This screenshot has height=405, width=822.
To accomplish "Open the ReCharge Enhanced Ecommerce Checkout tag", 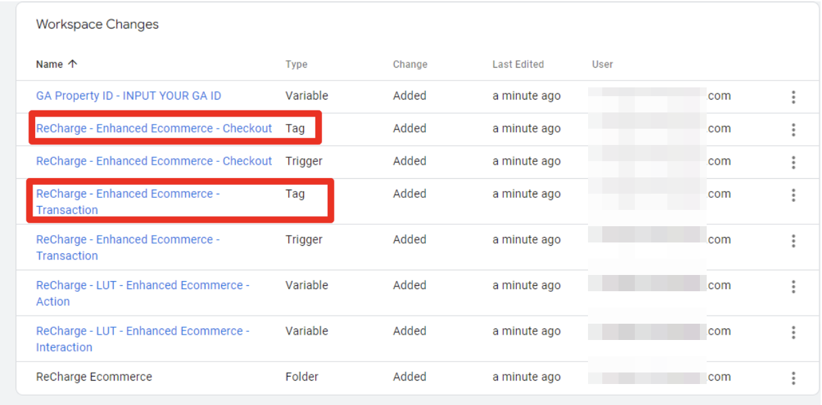I will 154,128.
